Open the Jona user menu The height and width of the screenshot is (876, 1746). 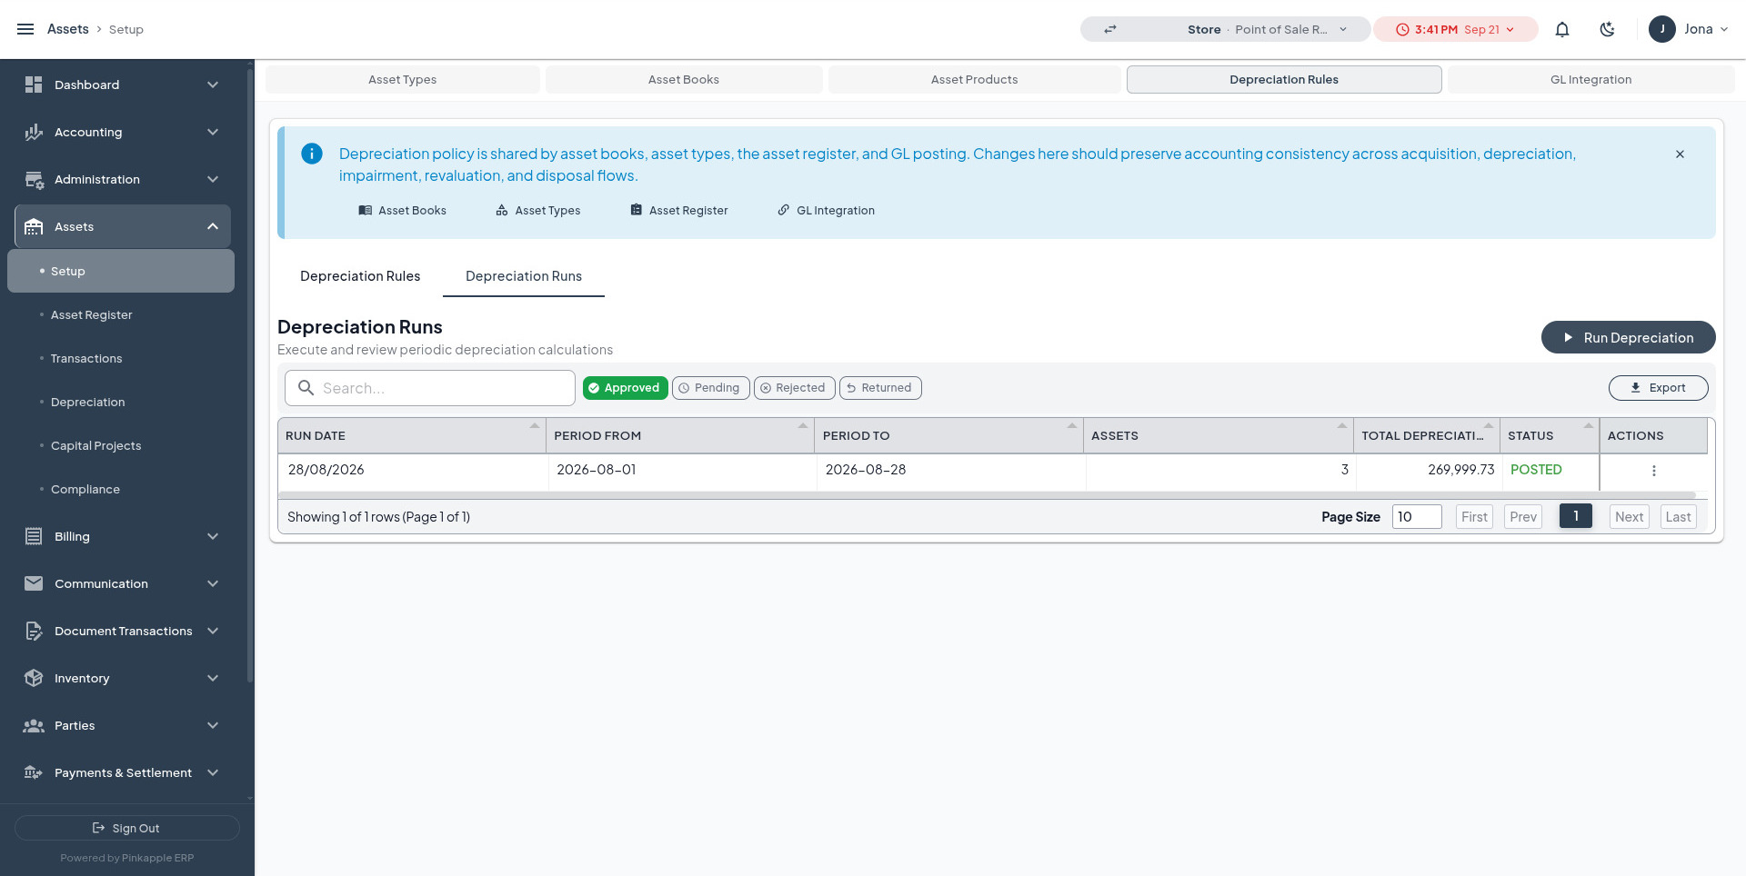pyautogui.click(x=1689, y=29)
